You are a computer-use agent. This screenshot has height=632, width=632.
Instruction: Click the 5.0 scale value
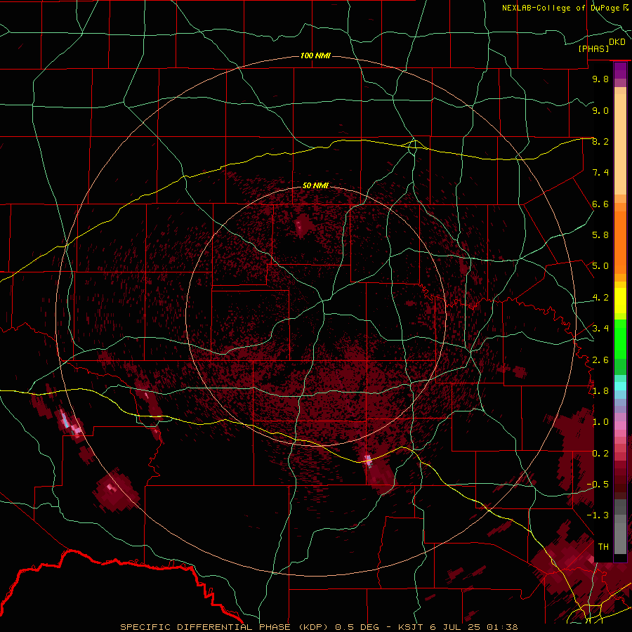(600, 266)
